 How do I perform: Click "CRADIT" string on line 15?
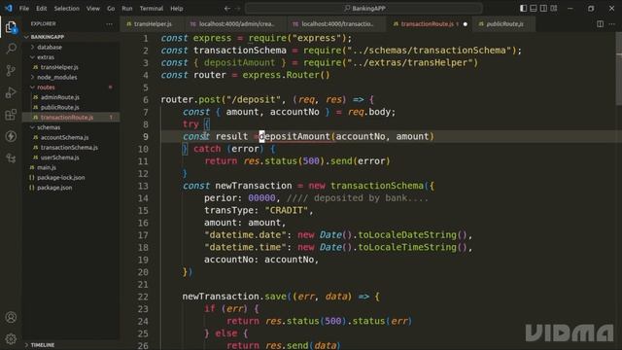(x=286, y=211)
